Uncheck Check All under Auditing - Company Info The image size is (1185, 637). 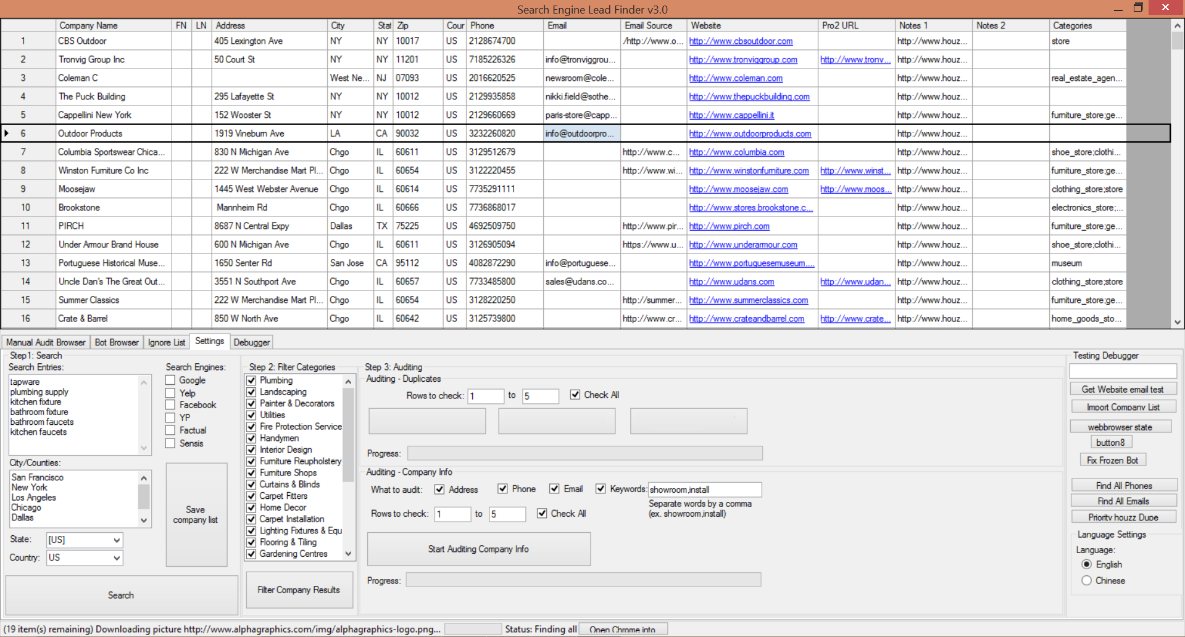pos(542,513)
